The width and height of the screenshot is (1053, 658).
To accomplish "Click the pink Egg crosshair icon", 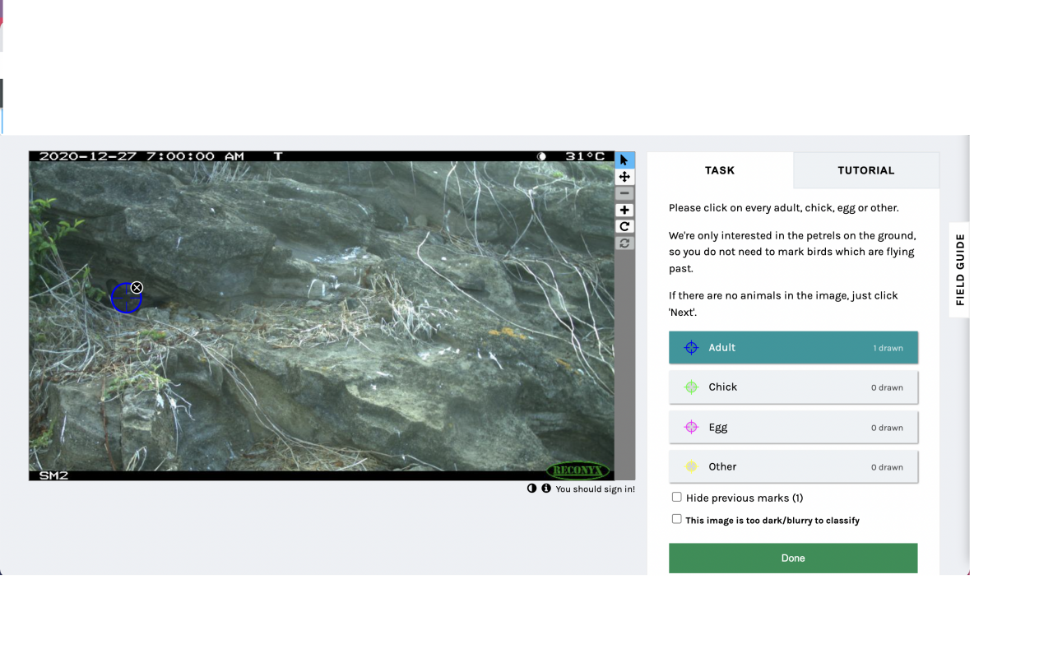I will (691, 427).
